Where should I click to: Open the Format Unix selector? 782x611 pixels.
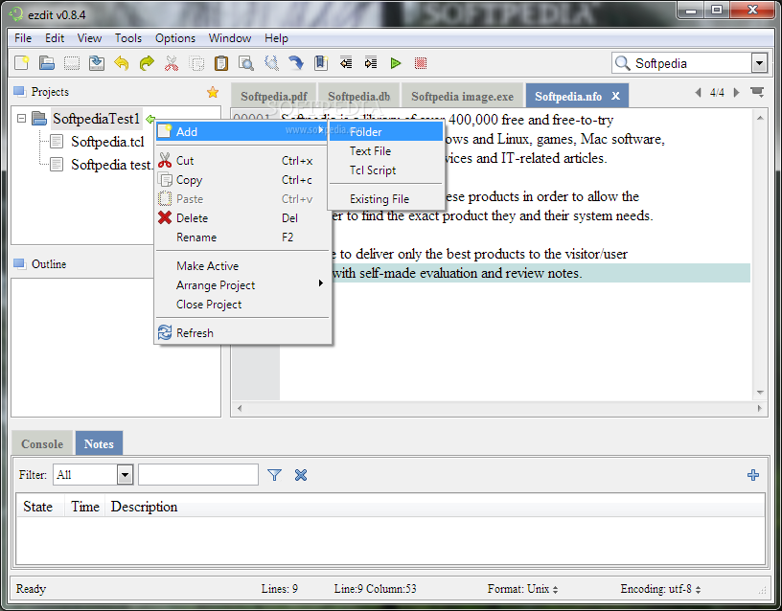point(522,589)
